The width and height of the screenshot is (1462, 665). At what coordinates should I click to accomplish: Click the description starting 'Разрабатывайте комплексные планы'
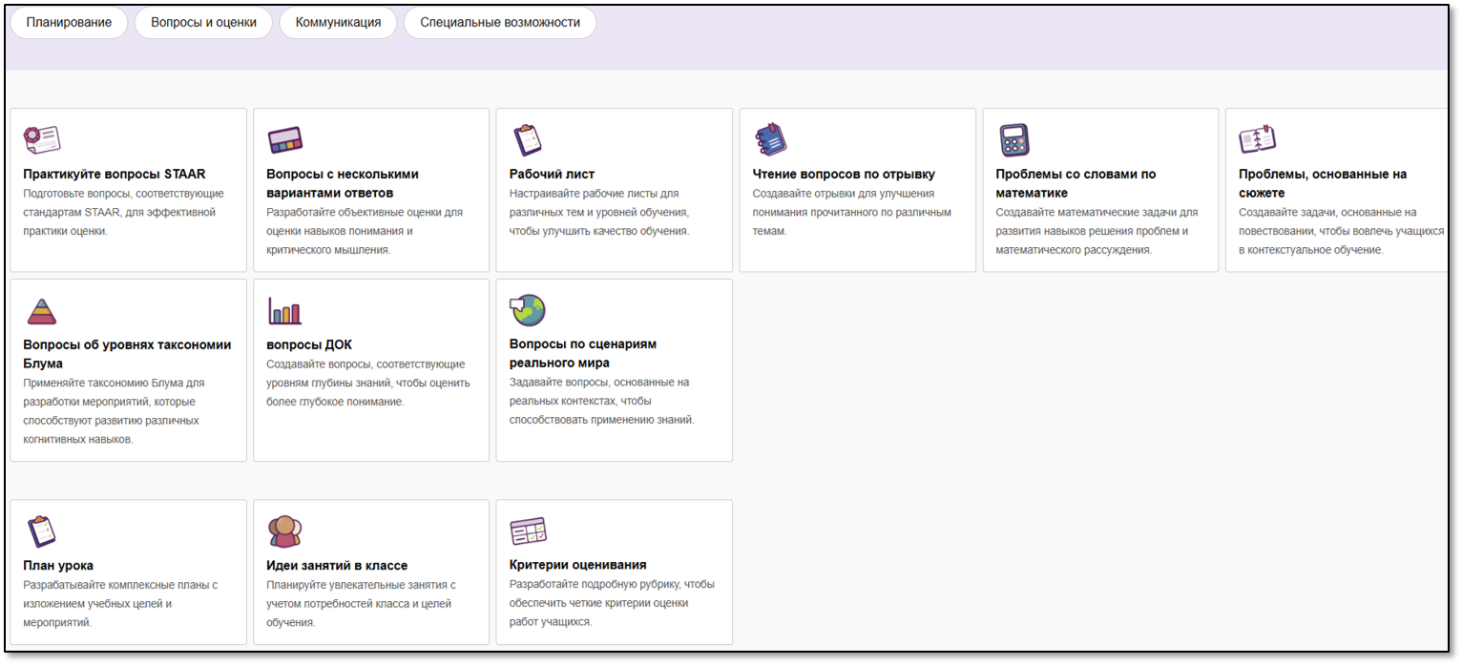coord(120,604)
